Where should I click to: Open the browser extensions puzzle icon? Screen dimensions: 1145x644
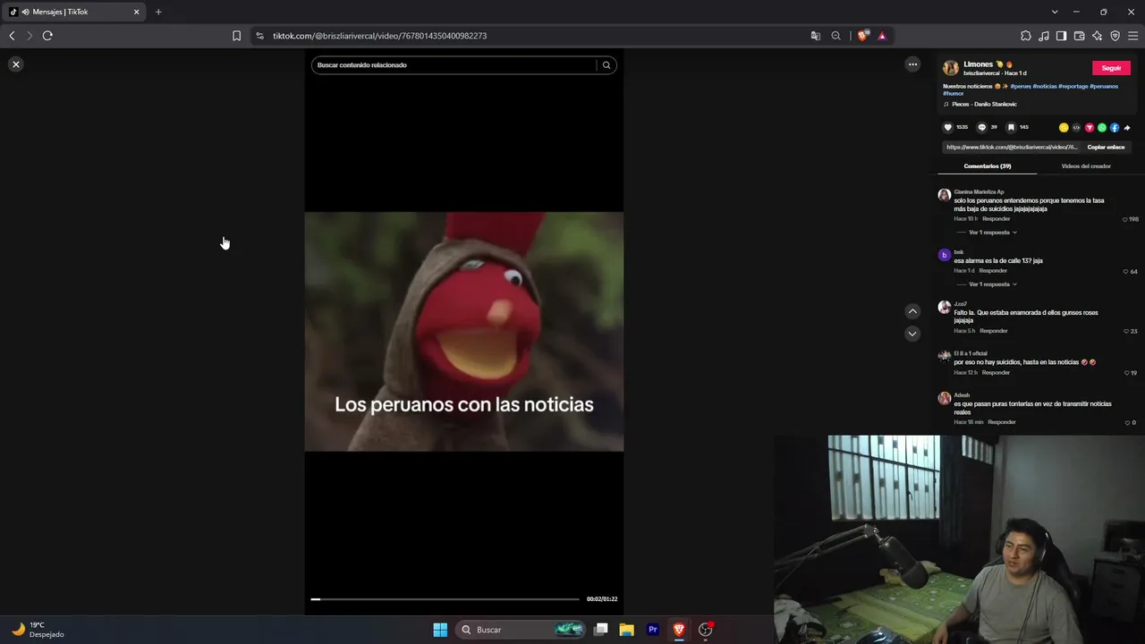pyautogui.click(x=1025, y=36)
